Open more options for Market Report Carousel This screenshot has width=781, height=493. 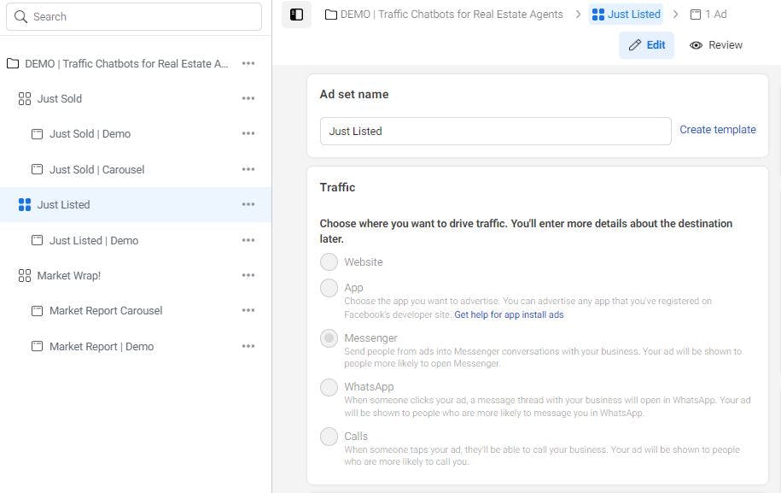coord(248,311)
